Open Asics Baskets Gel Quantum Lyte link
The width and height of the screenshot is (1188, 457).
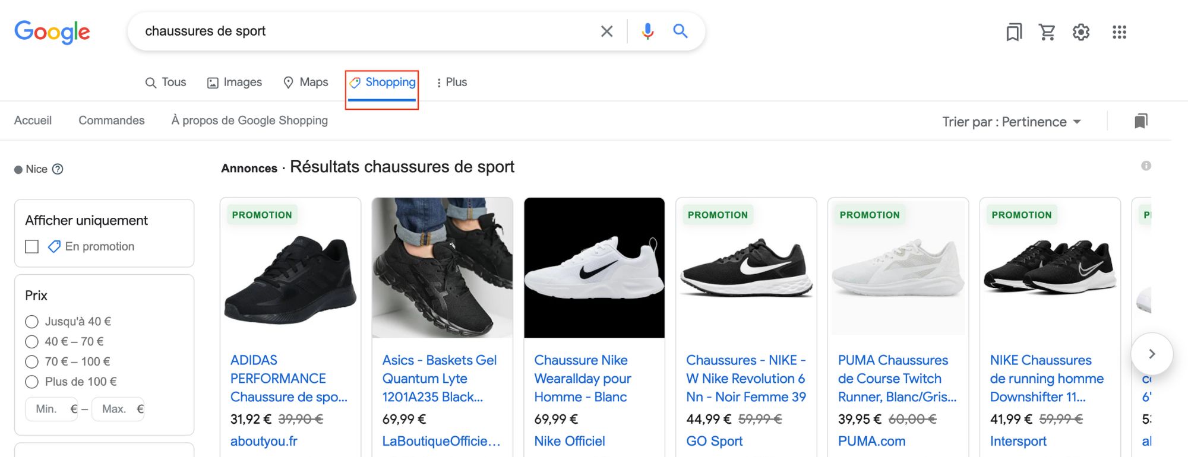tap(440, 379)
